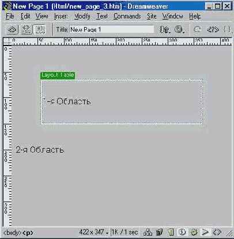Switch to Code and Design split view
Viewport: 234px width, 239px height.
tap(27, 29)
